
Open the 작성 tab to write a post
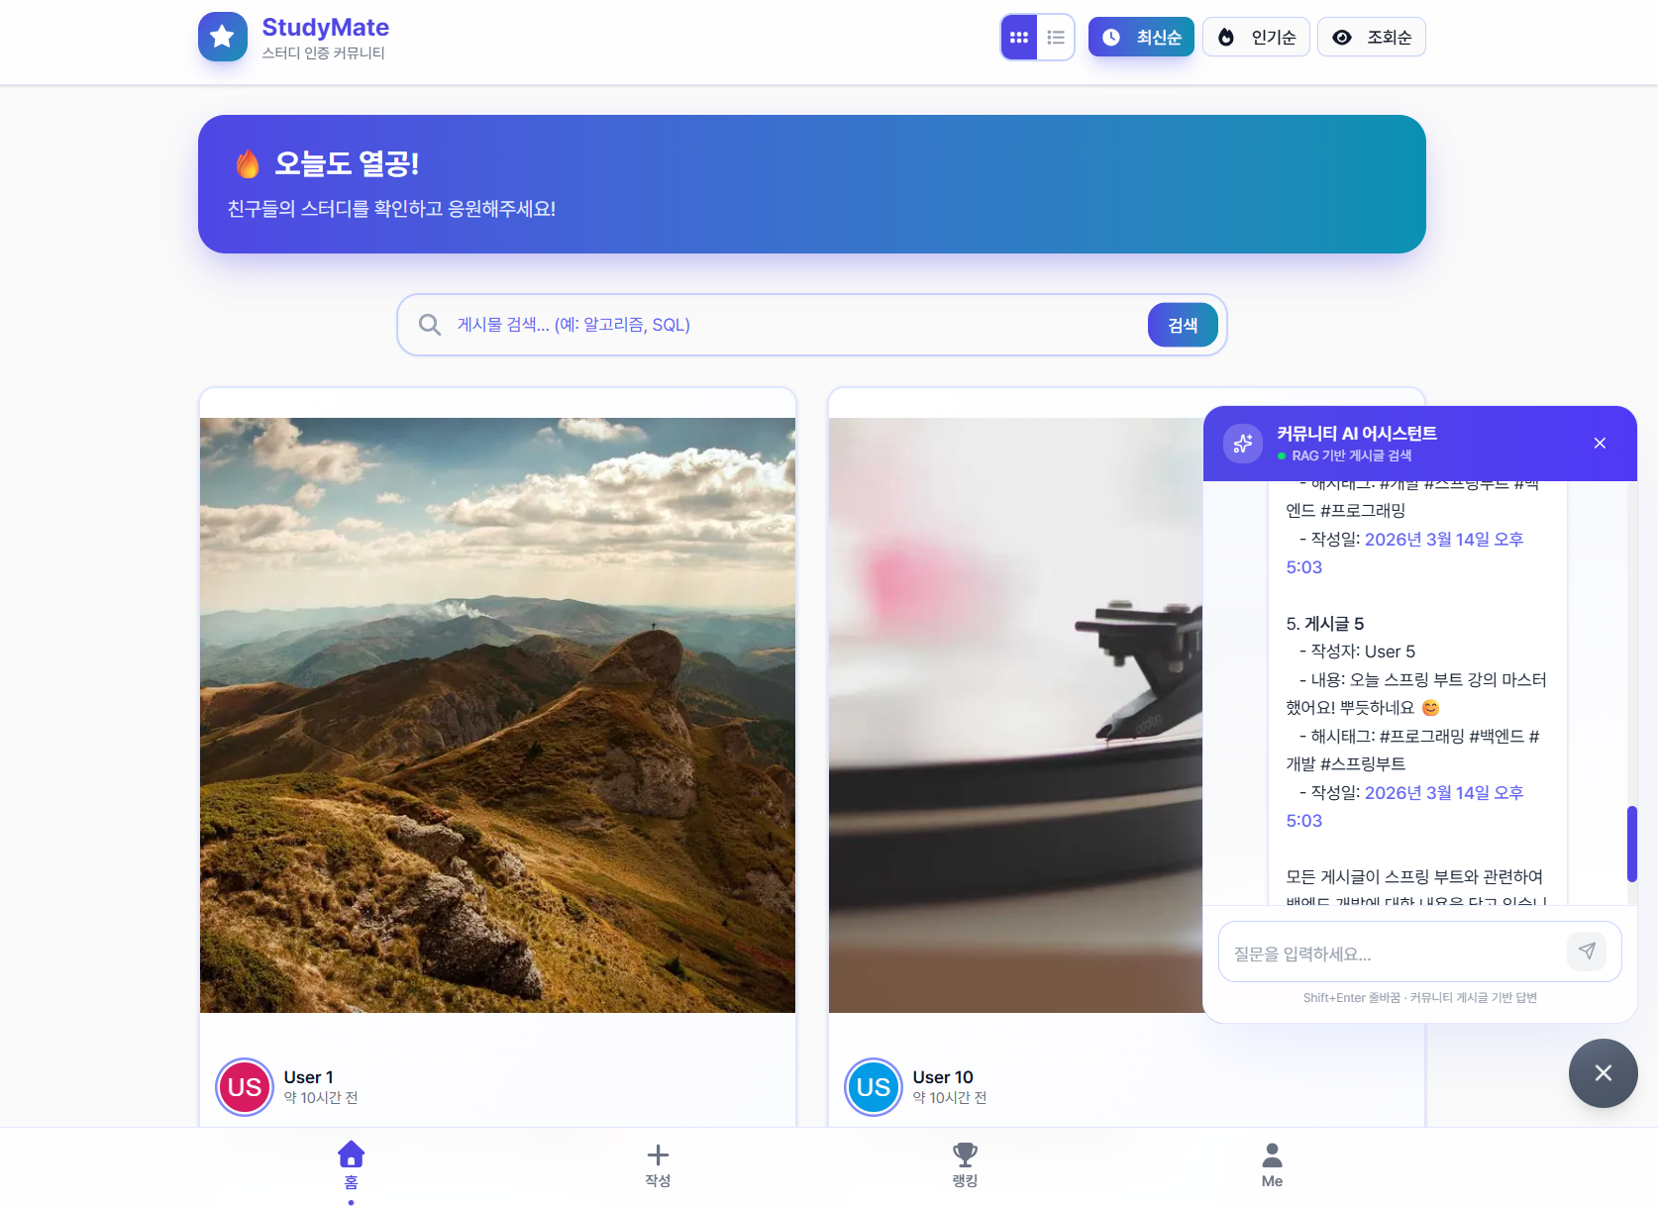tap(658, 1165)
